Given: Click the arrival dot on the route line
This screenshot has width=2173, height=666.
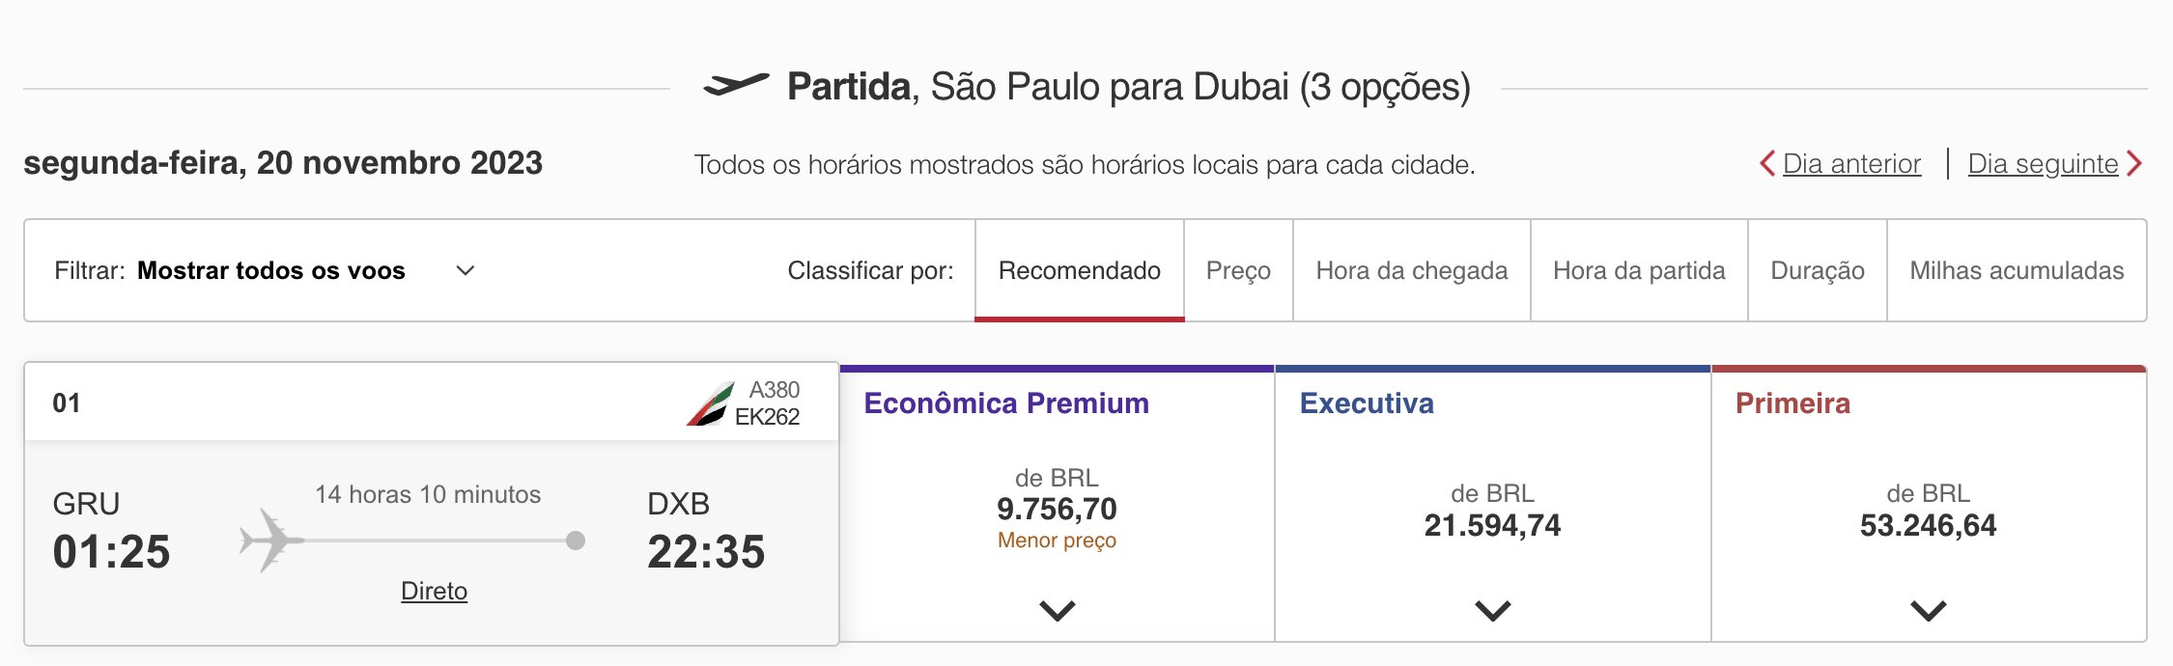Looking at the screenshot, I should [x=576, y=541].
